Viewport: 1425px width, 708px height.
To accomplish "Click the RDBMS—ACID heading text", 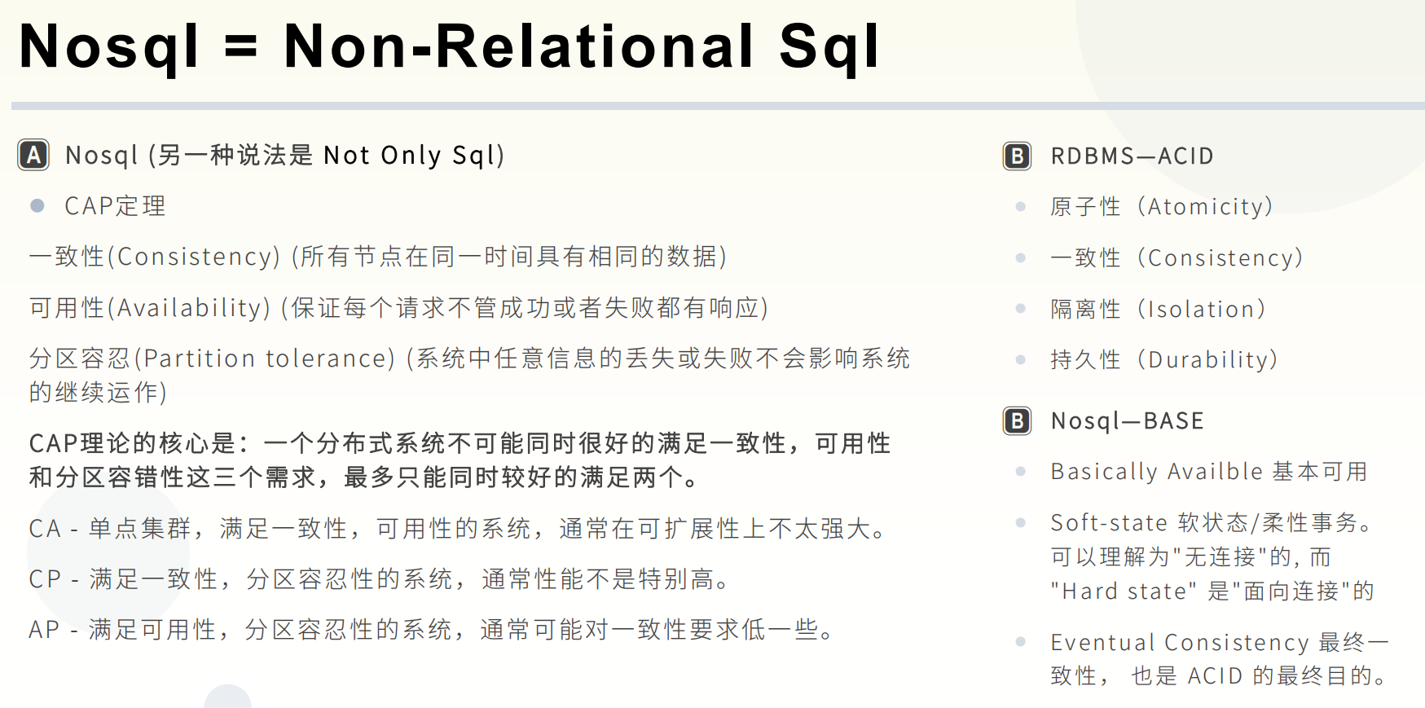I will [x=1133, y=156].
